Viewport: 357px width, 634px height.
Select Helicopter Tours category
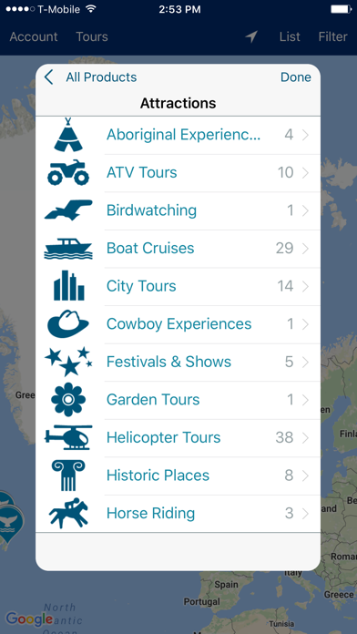pos(178,437)
